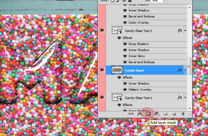Screen dimensions: 208x136
Task: Click the Add layer mask button
Action: (148, 114)
